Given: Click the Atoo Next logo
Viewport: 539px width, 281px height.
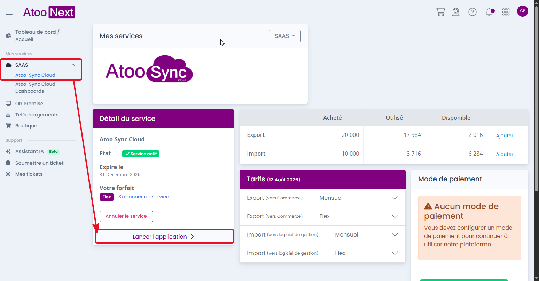Looking at the screenshot, I should [49, 12].
